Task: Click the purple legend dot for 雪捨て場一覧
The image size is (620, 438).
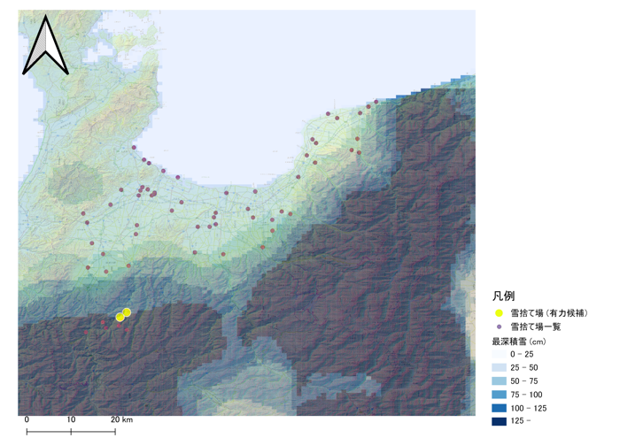Action: pyautogui.click(x=499, y=327)
